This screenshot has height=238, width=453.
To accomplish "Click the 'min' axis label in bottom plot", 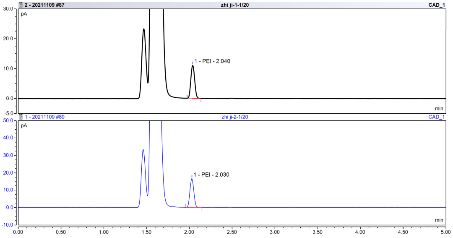I will point(439,220).
